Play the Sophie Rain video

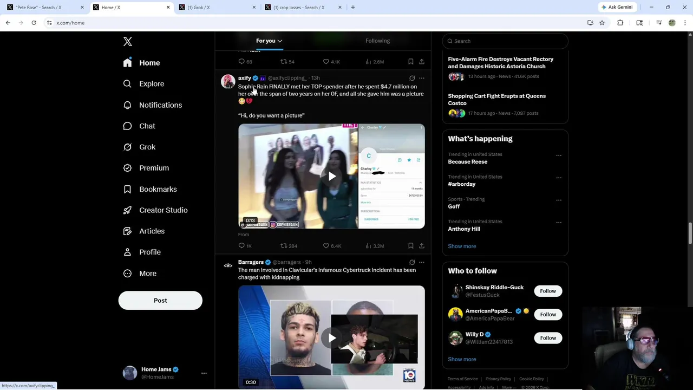click(x=331, y=176)
